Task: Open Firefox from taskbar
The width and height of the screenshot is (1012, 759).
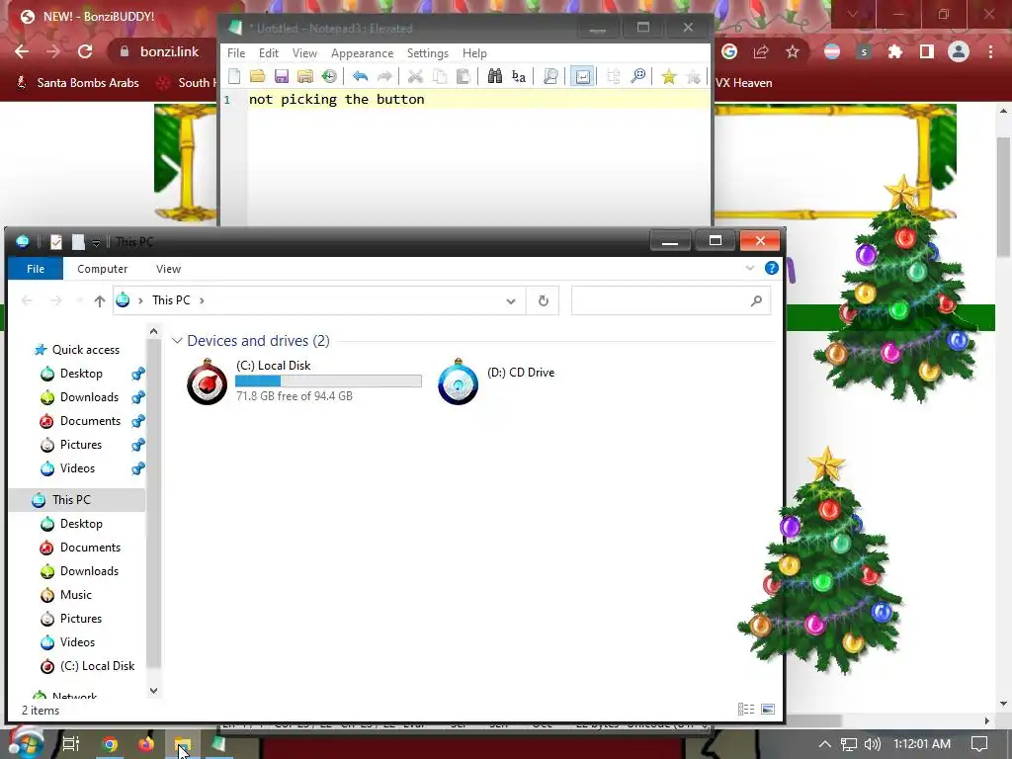Action: point(146,744)
